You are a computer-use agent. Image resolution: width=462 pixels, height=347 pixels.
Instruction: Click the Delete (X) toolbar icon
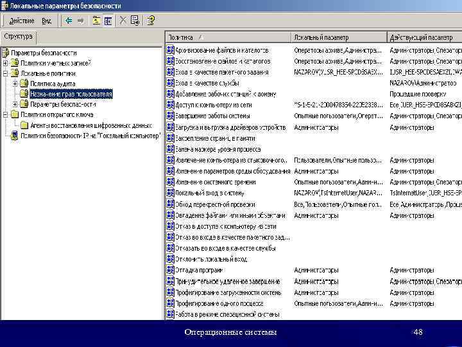pyautogui.click(x=123, y=21)
